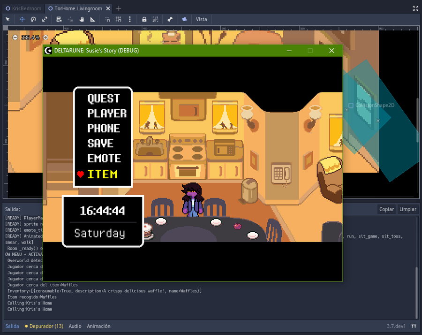Open the Audio bottom panel tab

coord(75,326)
